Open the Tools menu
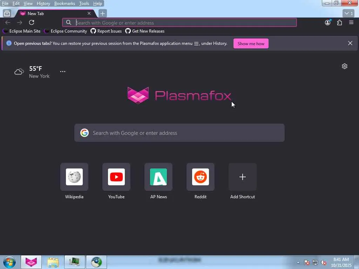 (84, 4)
